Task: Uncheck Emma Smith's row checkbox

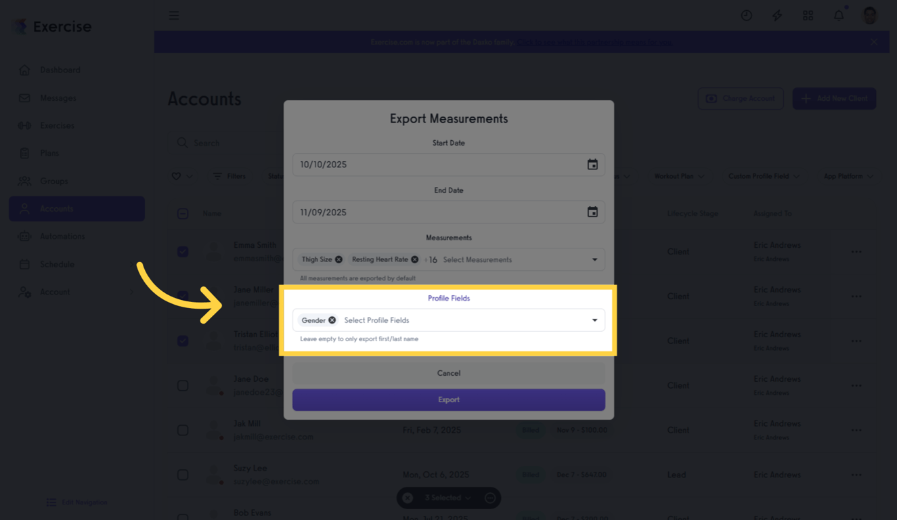Action: [x=182, y=251]
